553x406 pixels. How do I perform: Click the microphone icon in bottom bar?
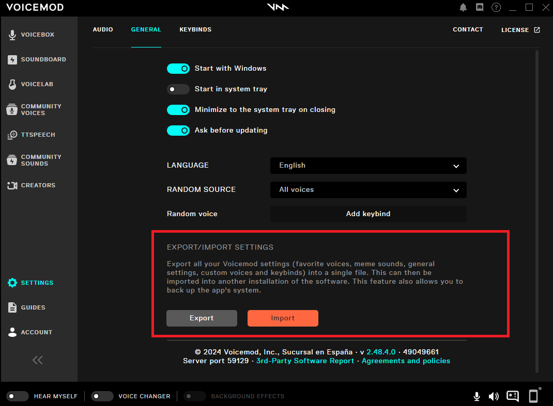[477, 396]
